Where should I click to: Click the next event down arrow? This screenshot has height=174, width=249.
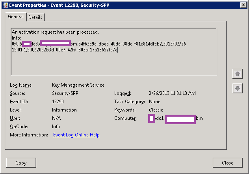pos(237,89)
